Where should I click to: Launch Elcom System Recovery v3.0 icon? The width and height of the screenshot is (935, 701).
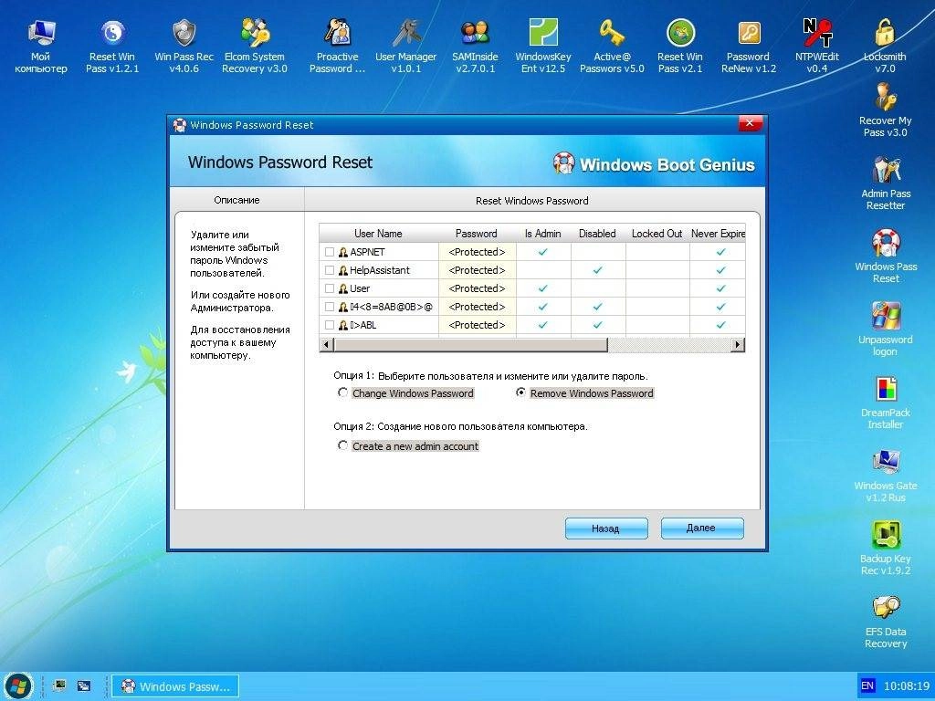255,46
